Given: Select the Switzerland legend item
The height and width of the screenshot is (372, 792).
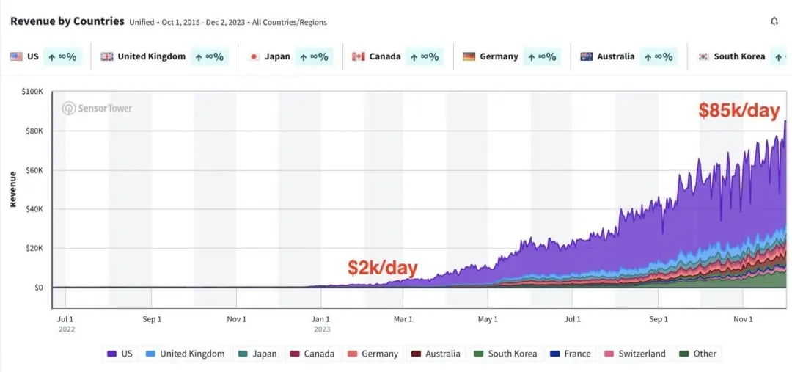Looking at the screenshot, I should coord(634,354).
